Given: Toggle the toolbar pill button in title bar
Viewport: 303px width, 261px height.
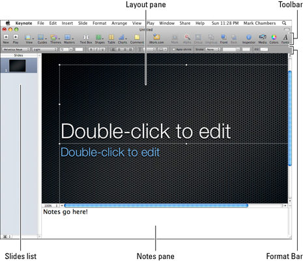Looking at the screenshot, I should pyautogui.click(x=287, y=29).
